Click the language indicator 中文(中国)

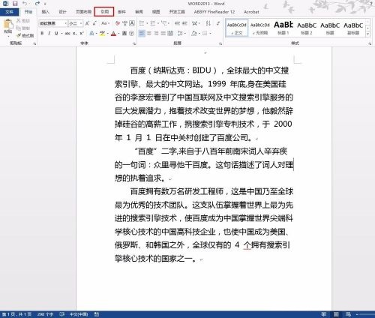[x=79, y=314]
